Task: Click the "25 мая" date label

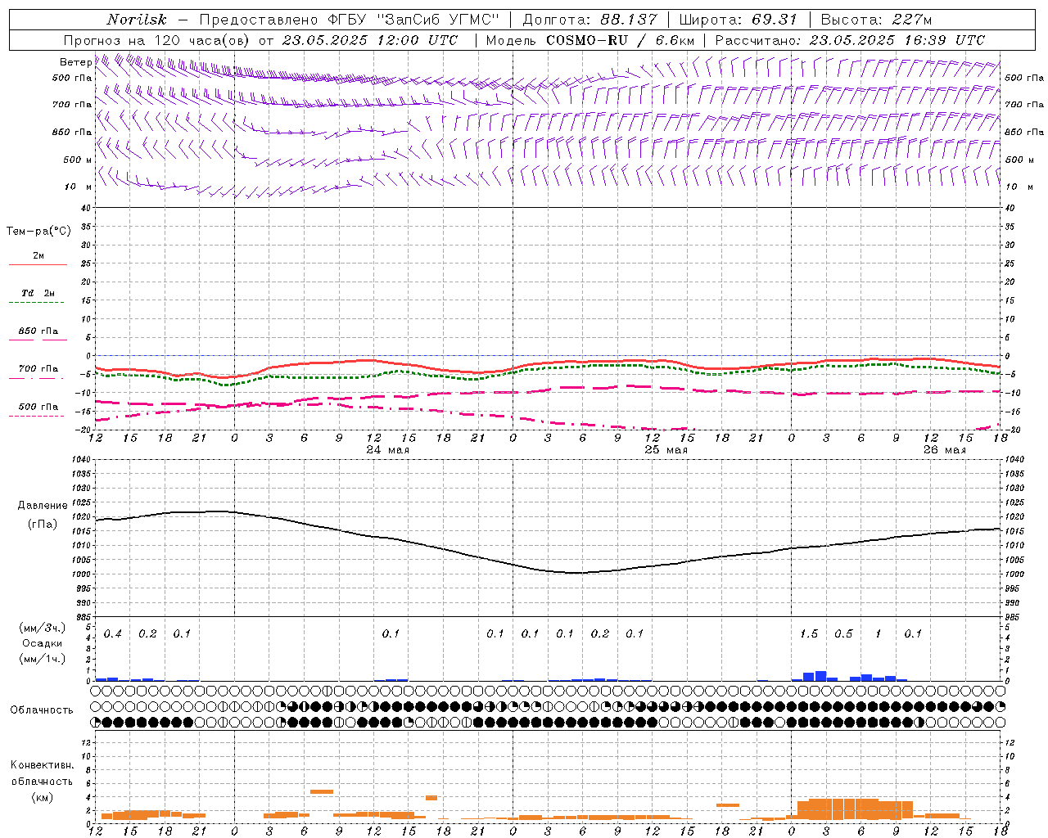Action: coord(666,450)
